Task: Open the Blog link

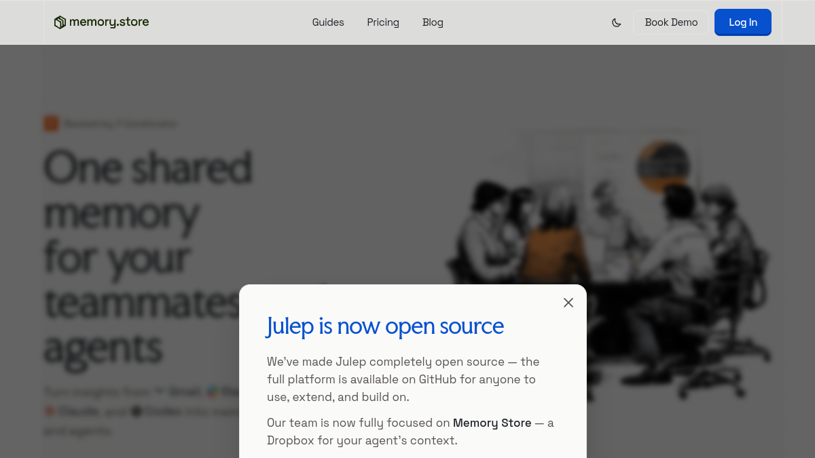Action: click(x=433, y=22)
